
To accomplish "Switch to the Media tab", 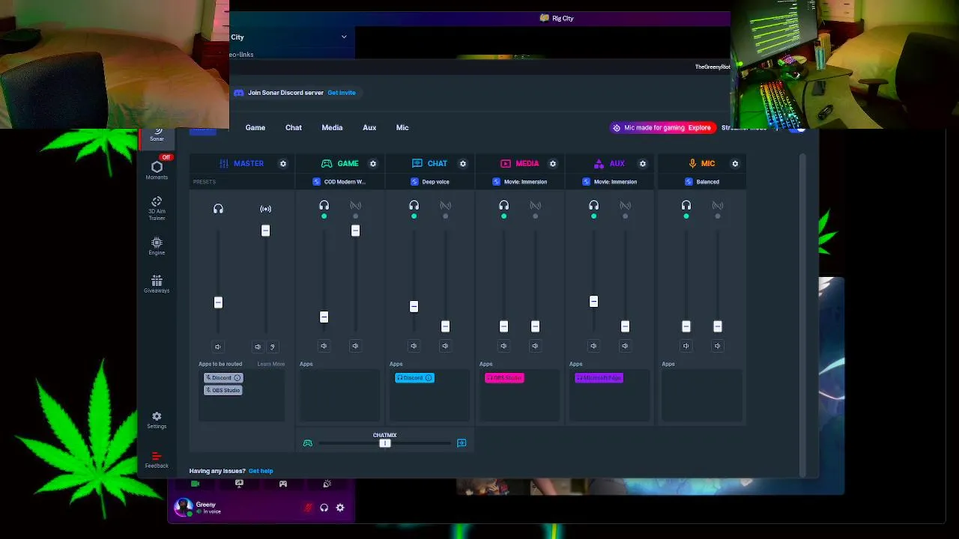I will (x=332, y=127).
